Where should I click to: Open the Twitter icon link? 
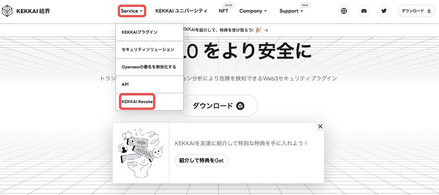(384, 11)
